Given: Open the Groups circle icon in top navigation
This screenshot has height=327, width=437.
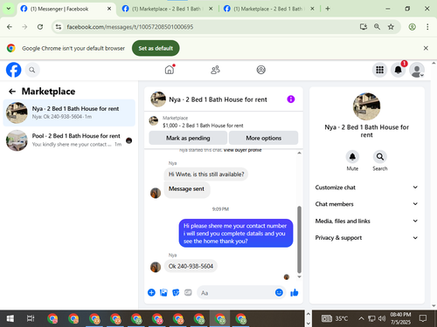Looking at the screenshot, I should tap(260, 70).
